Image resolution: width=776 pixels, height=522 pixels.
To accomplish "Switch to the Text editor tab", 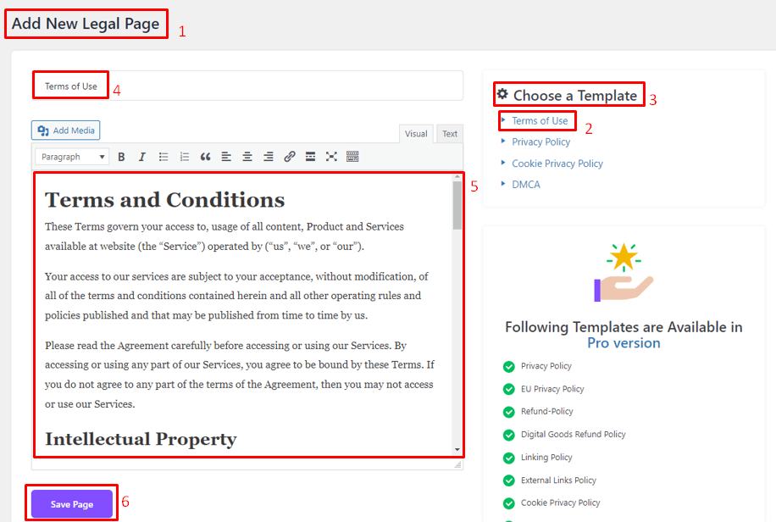I will (x=450, y=134).
